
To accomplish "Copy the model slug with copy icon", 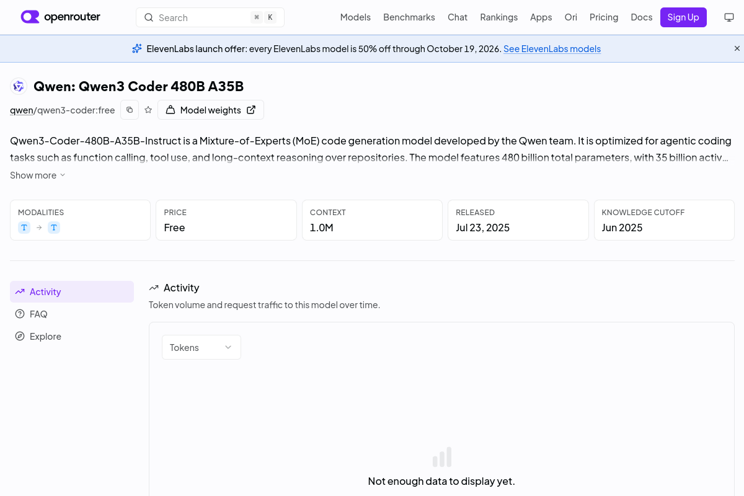I will point(130,110).
